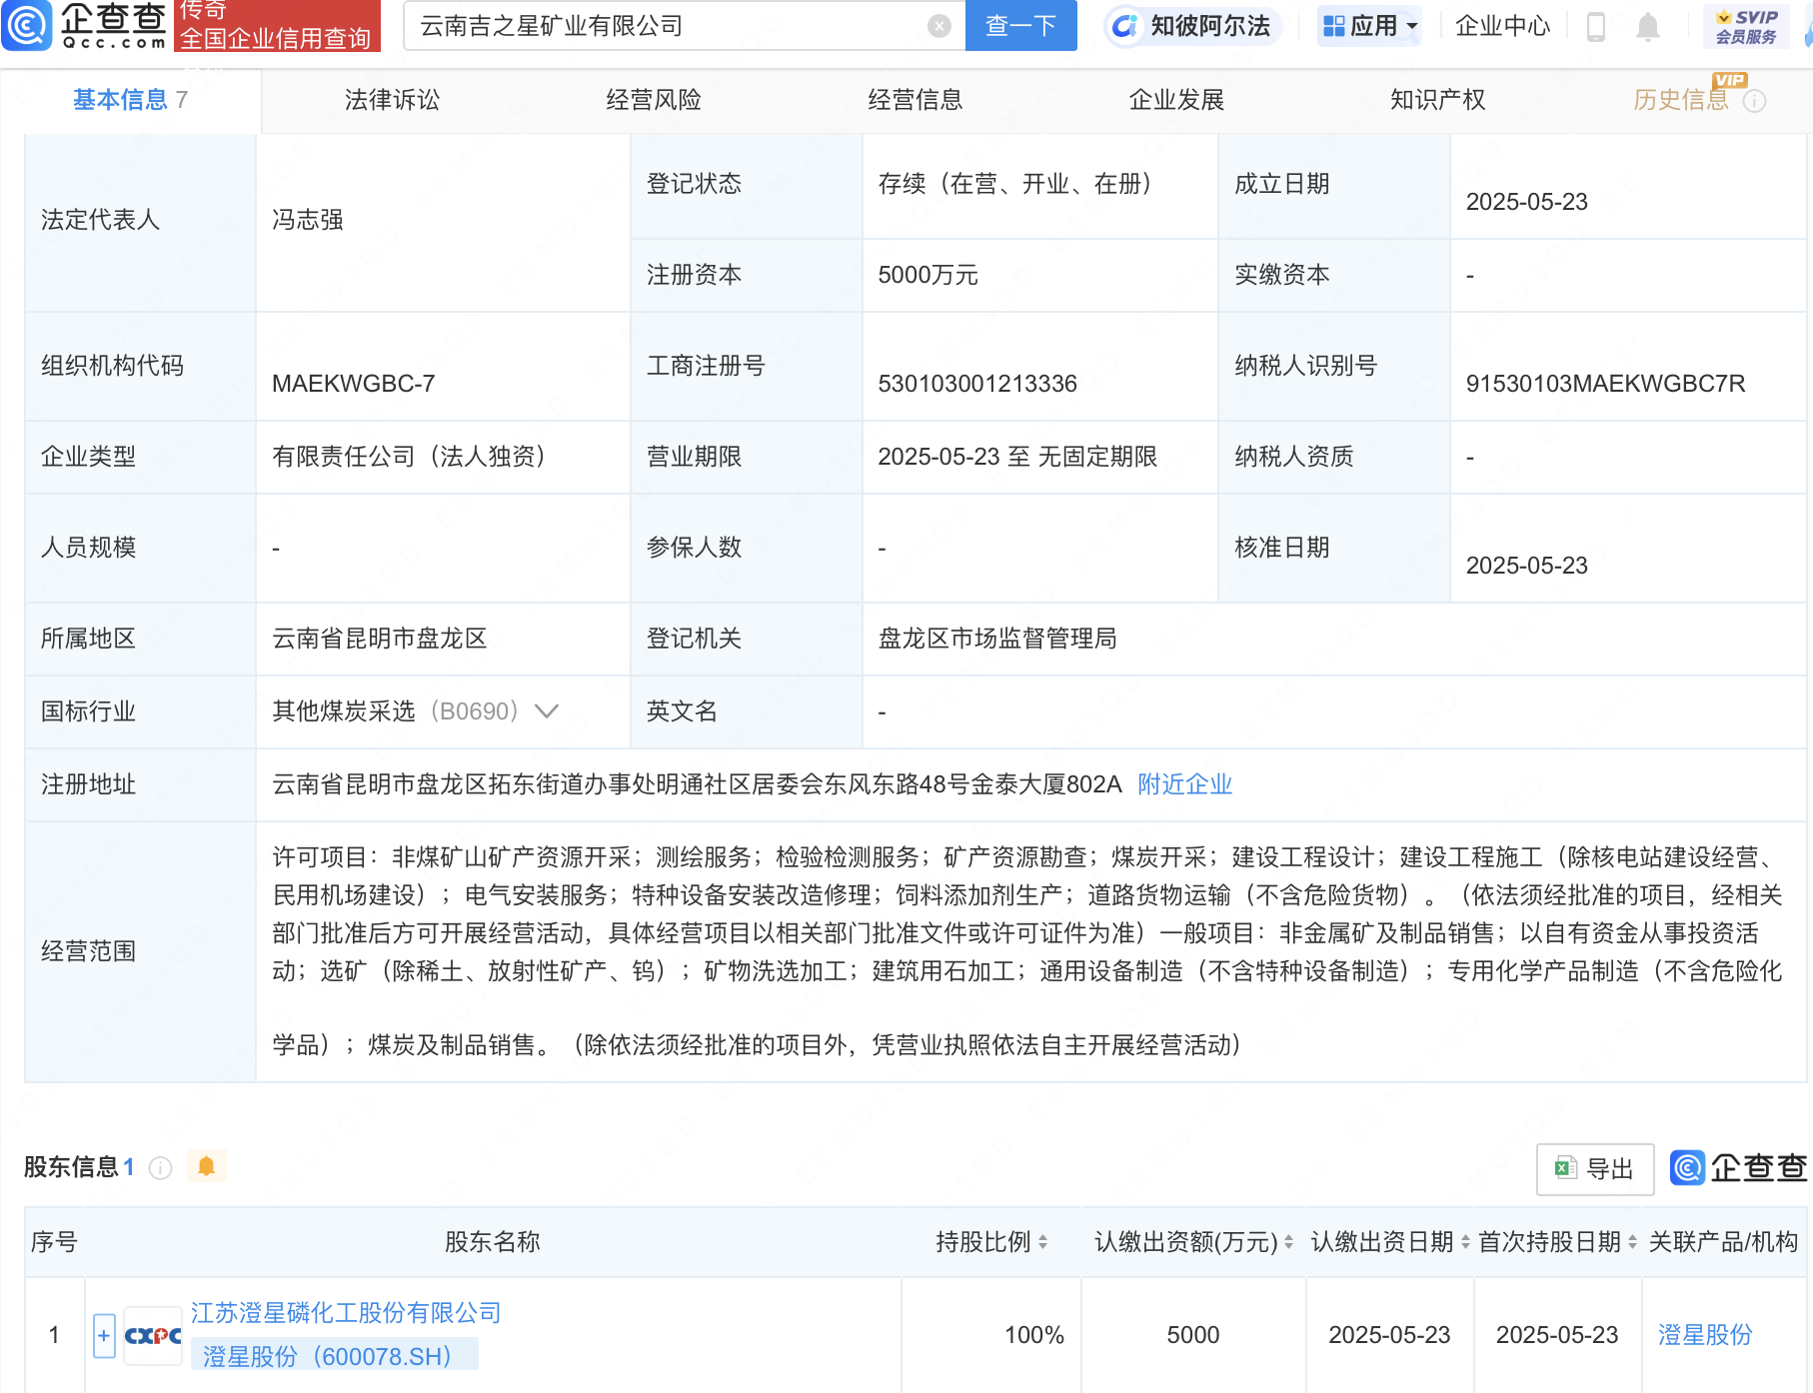Expand the 国标行业 chevron after B0690
This screenshot has width=1813, height=1393.
coord(547,711)
